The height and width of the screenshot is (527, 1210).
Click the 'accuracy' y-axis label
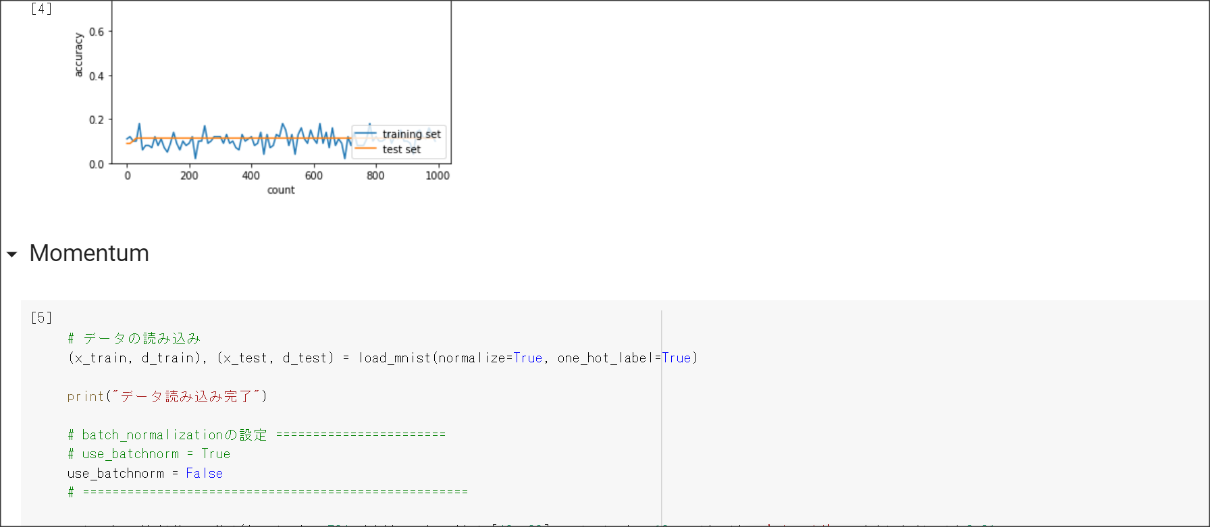(x=78, y=55)
